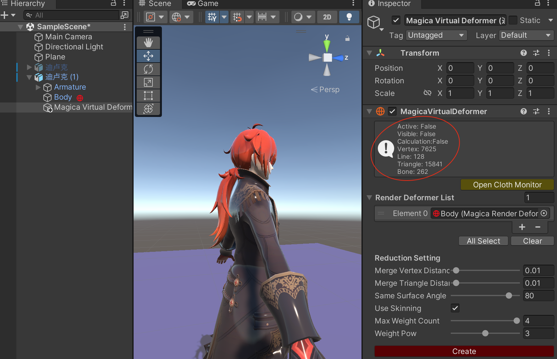Disable the MagicaVirtualDeformer component checkbox

(392, 111)
